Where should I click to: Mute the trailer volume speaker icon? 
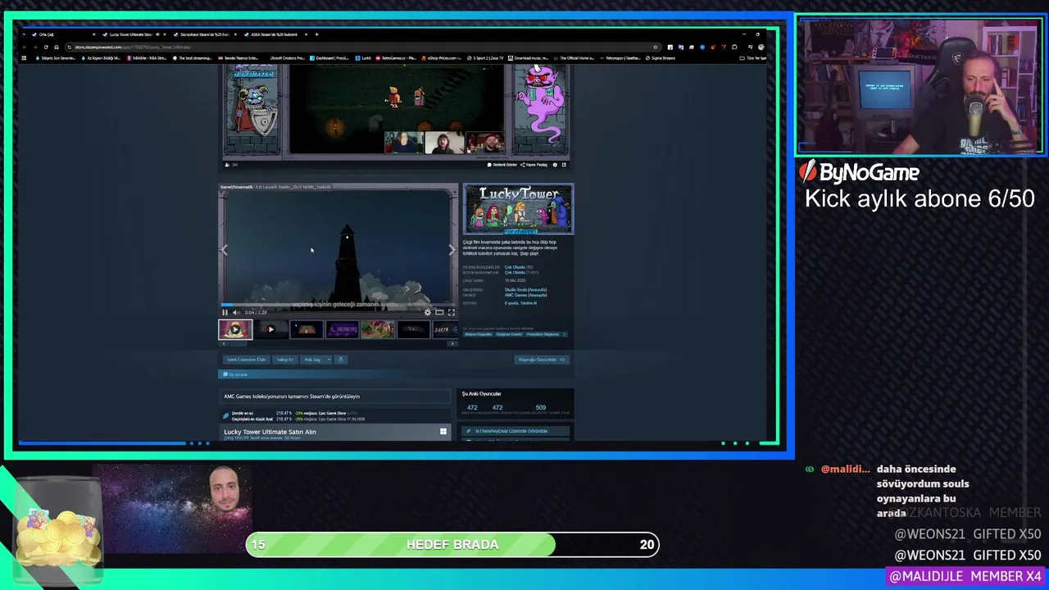pyautogui.click(x=236, y=312)
